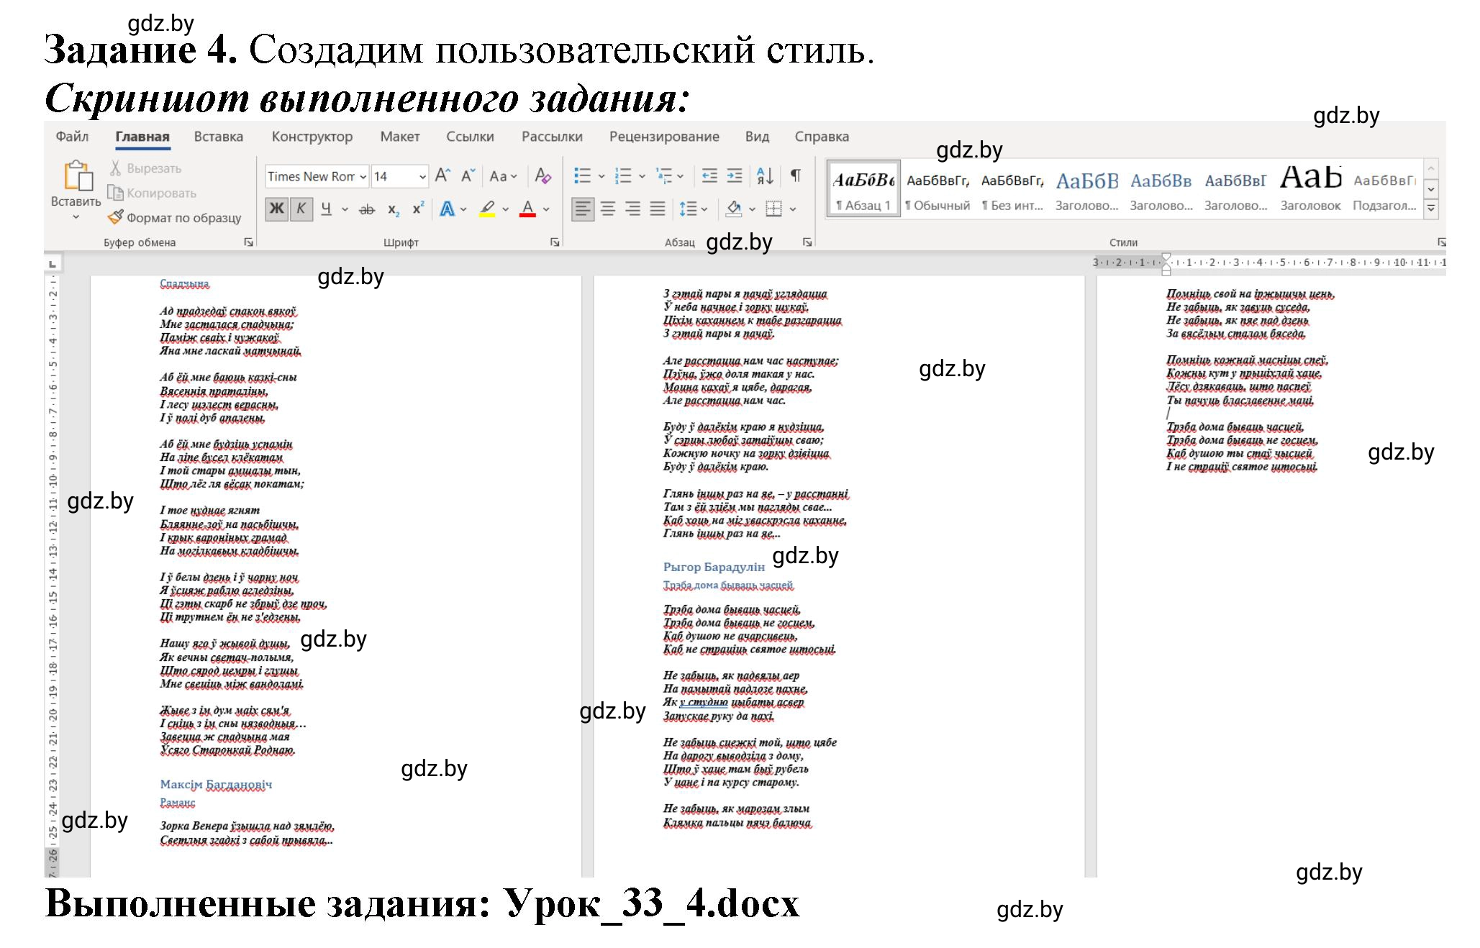The image size is (1480, 948).
Task: Click the line spacing icon
Action: point(688,209)
